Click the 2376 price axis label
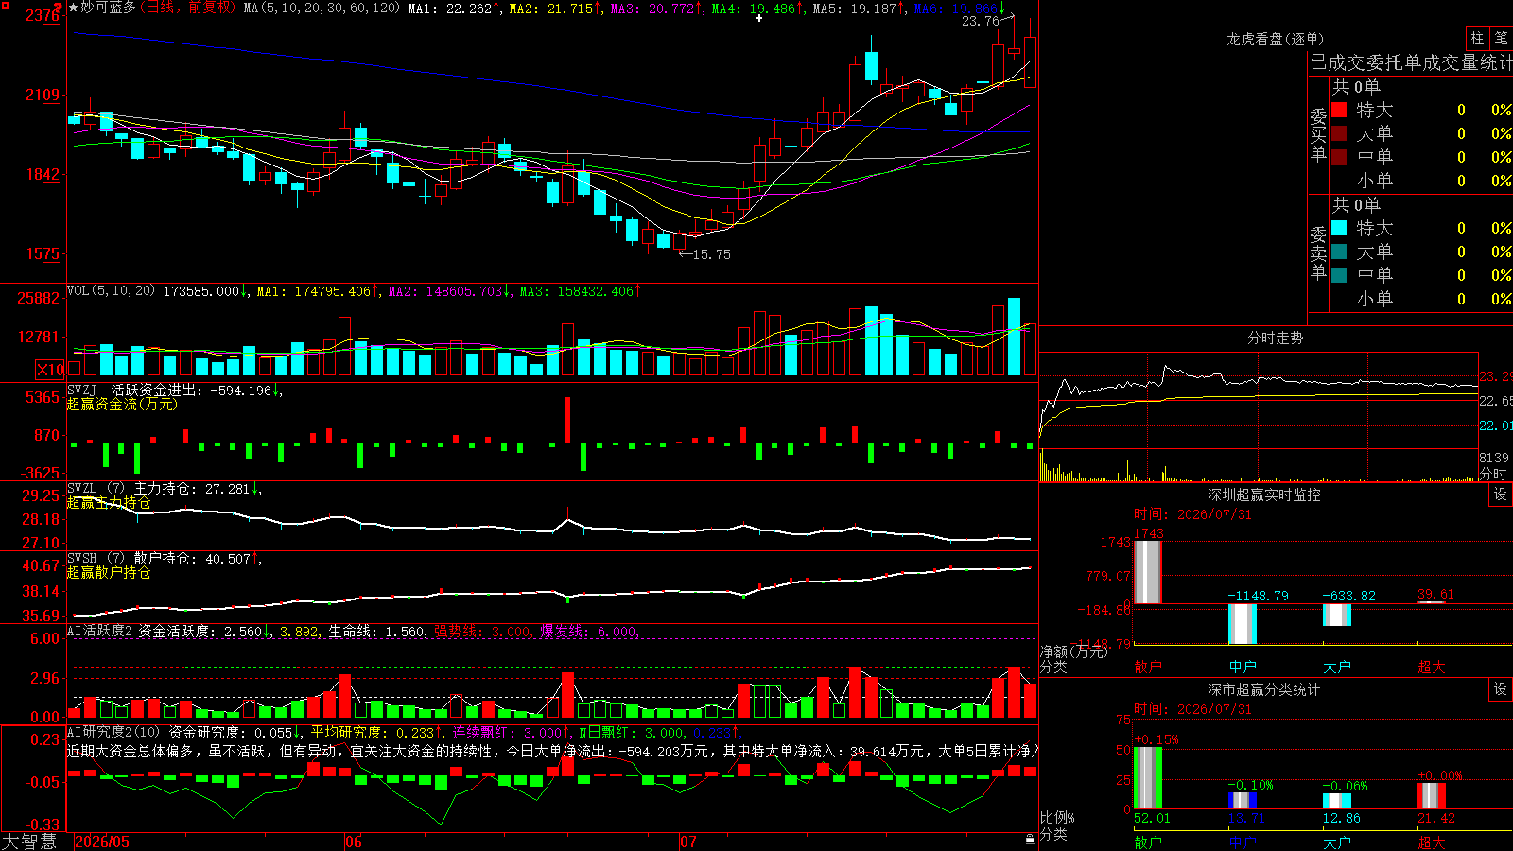1513x851 pixels. 42,15
